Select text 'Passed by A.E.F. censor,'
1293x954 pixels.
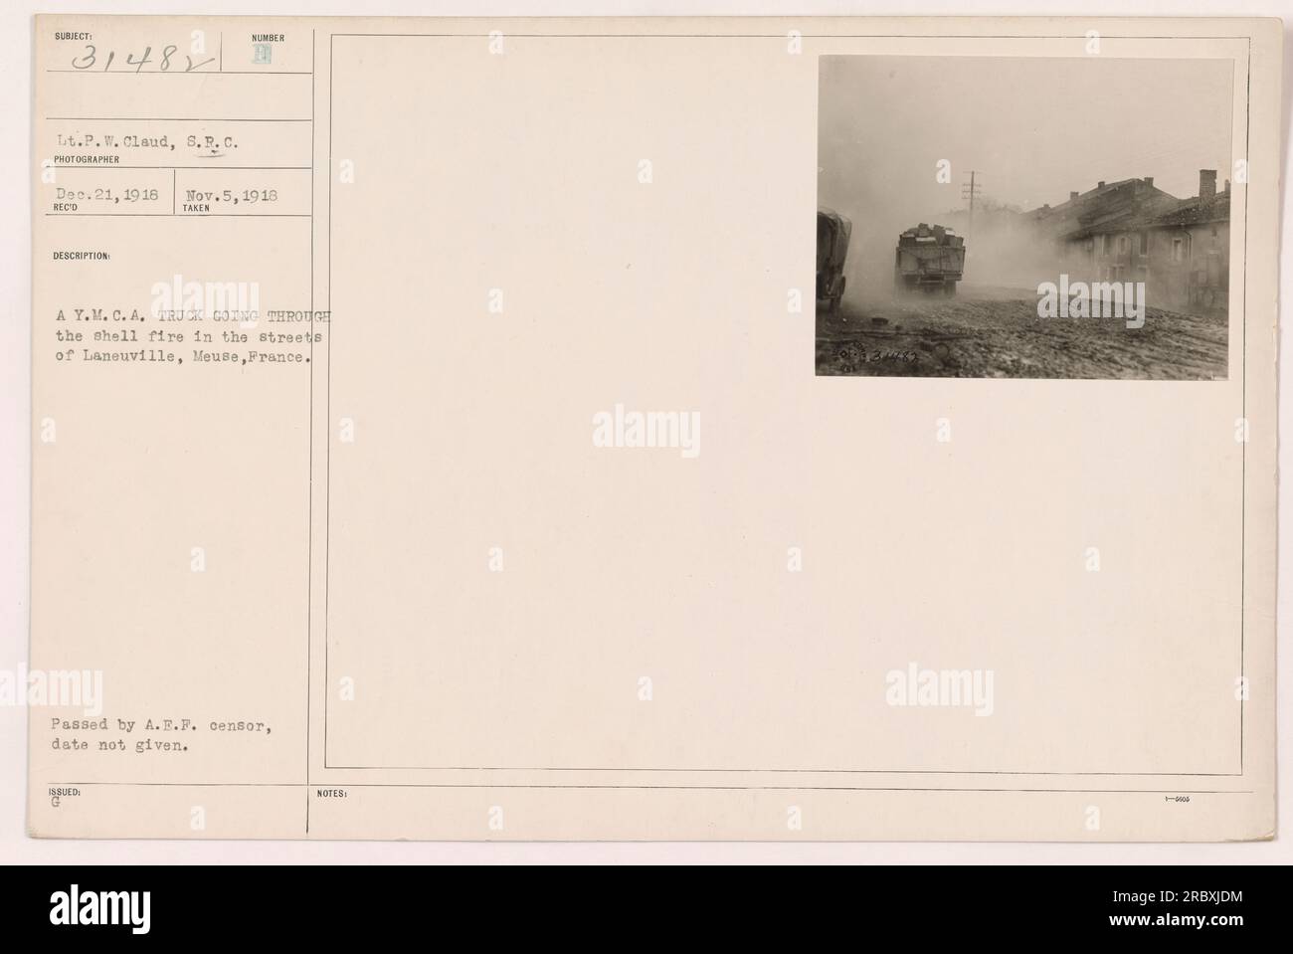163,727
